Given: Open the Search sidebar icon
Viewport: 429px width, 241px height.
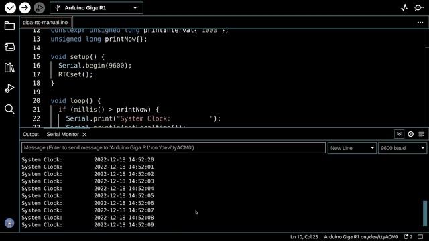Looking at the screenshot, I should 9,109.
